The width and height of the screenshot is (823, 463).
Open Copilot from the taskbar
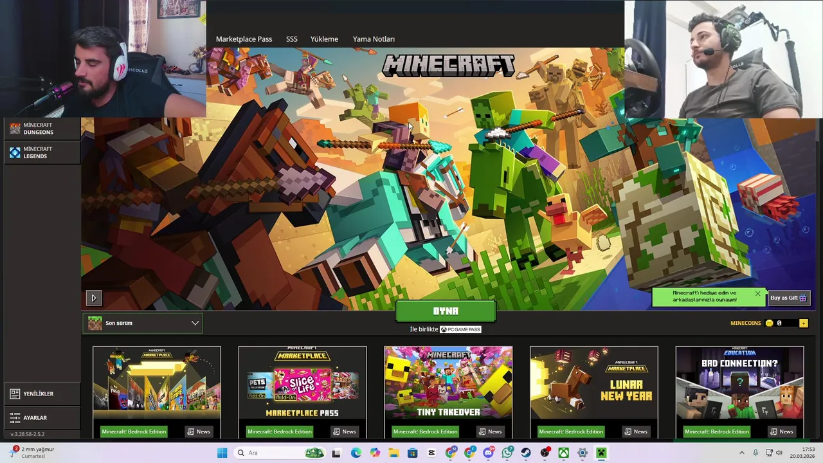[374, 453]
